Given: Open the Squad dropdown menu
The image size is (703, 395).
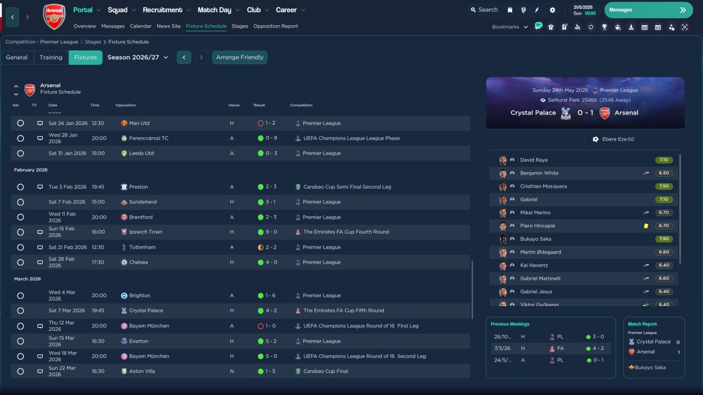Looking at the screenshot, I should (122, 10).
